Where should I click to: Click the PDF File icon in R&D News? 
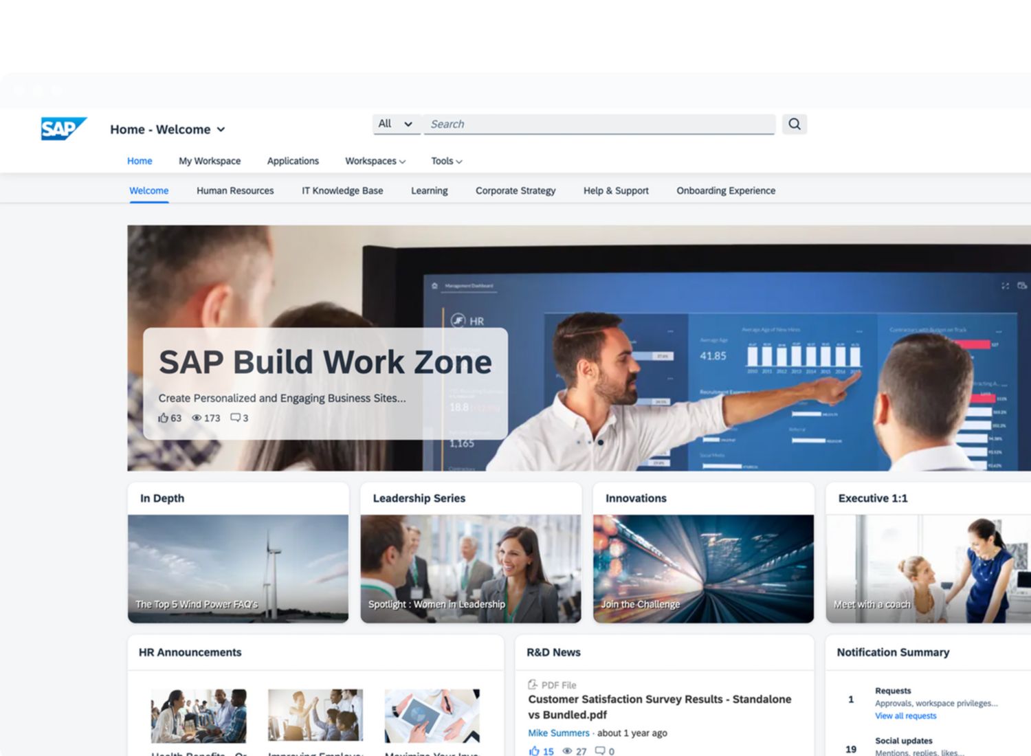533,685
